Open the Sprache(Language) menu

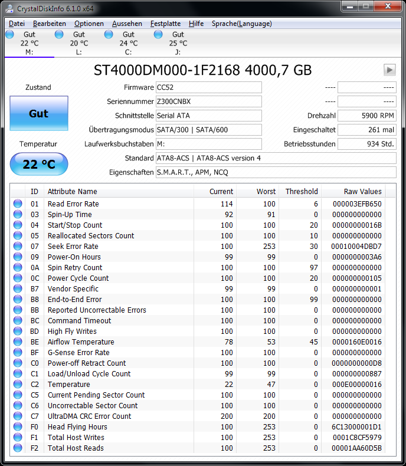coord(241,24)
